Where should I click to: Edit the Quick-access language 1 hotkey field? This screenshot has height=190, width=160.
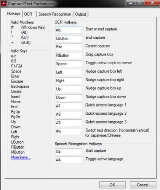tap(69, 106)
